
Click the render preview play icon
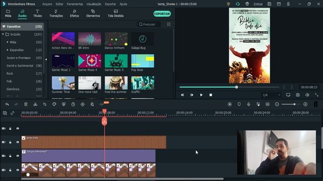(230, 104)
